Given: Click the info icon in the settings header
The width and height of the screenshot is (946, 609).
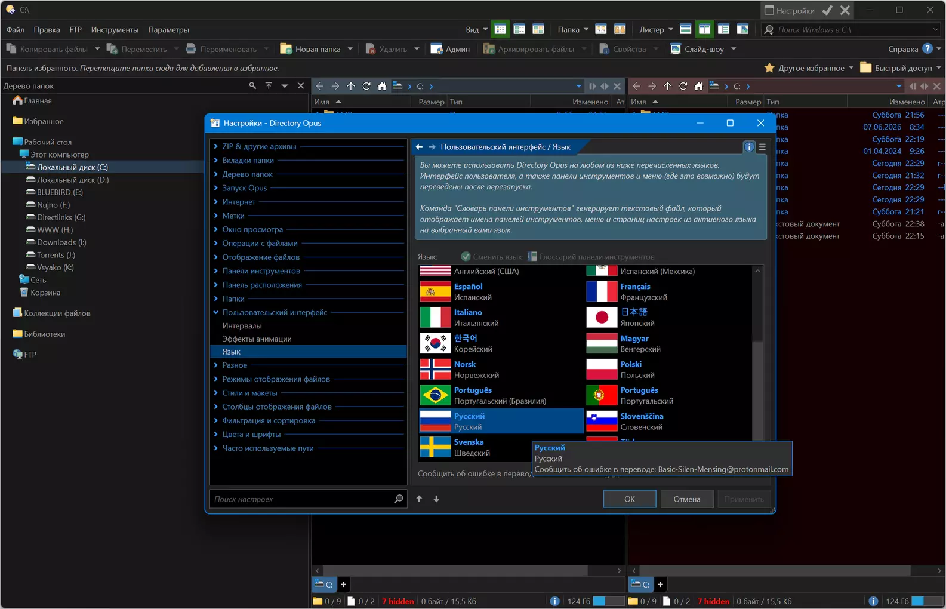Looking at the screenshot, I should click(749, 147).
